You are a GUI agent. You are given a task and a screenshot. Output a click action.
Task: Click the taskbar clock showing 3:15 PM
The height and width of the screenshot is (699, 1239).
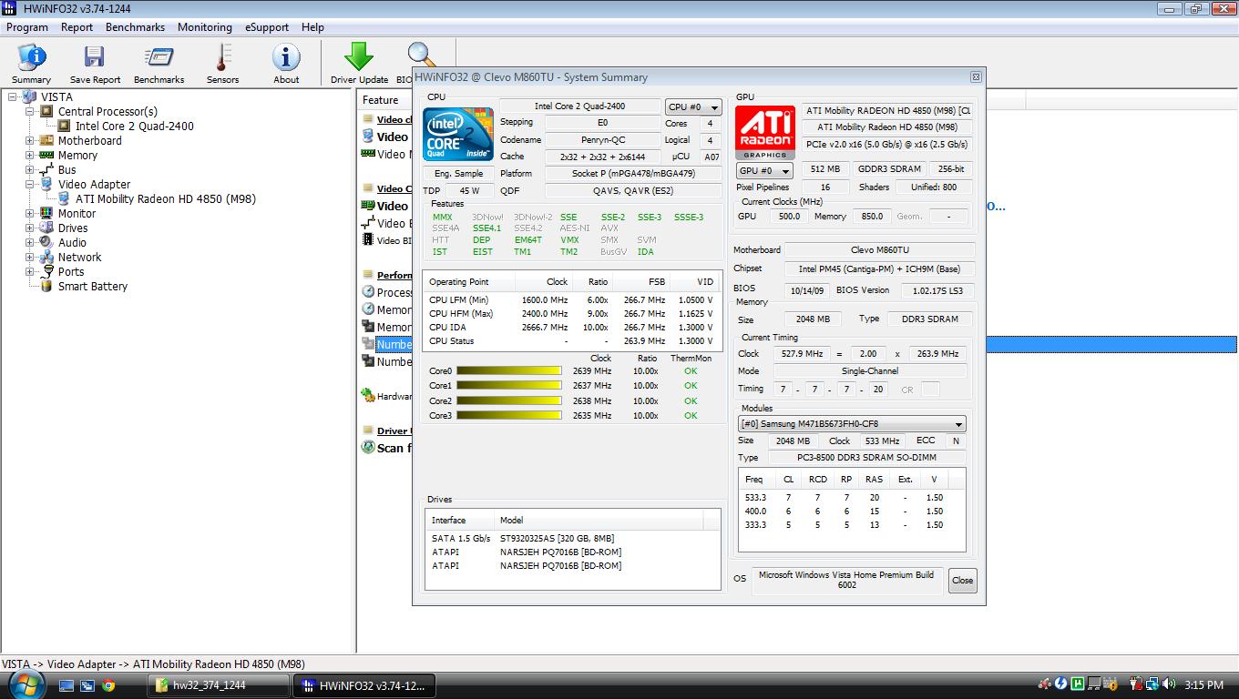pyautogui.click(x=1203, y=685)
